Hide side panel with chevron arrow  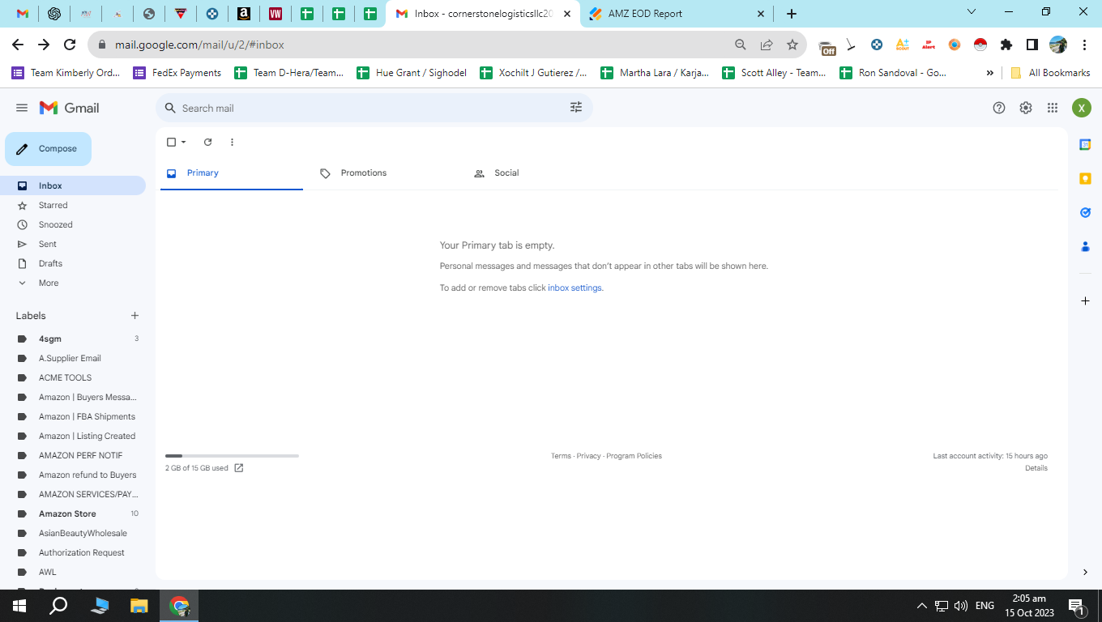point(1085,572)
